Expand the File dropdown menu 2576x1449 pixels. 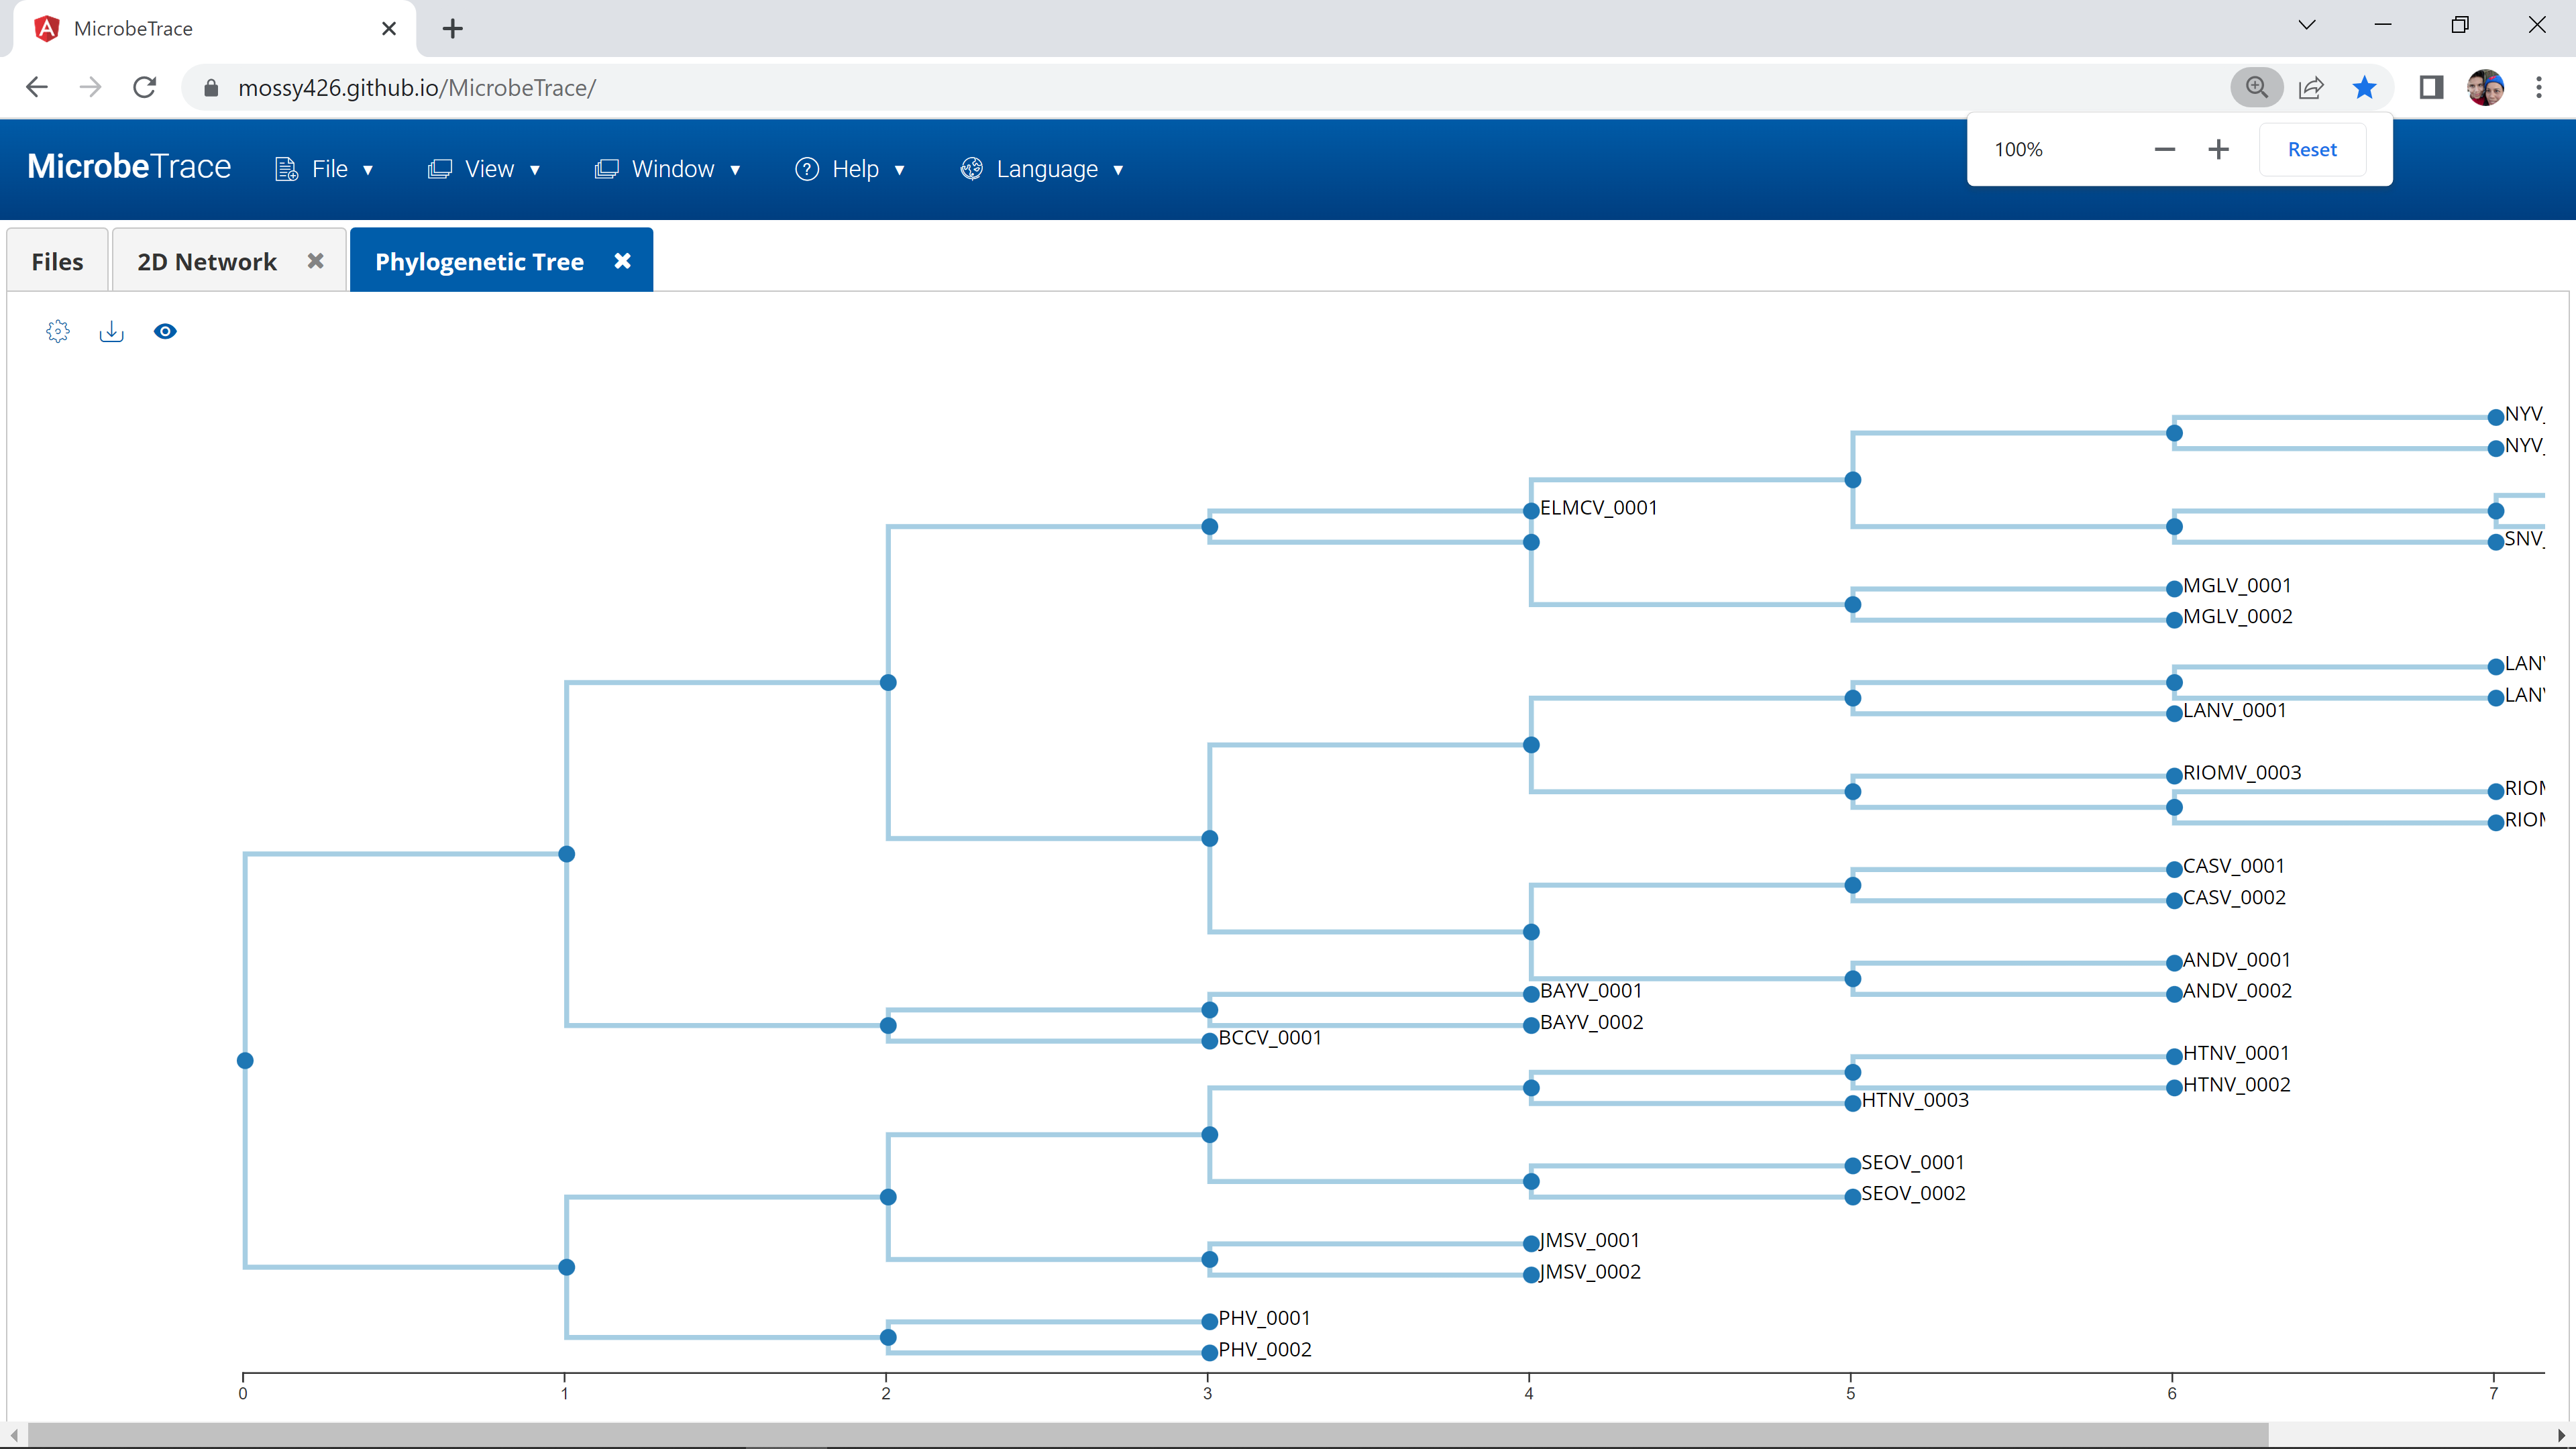click(325, 169)
